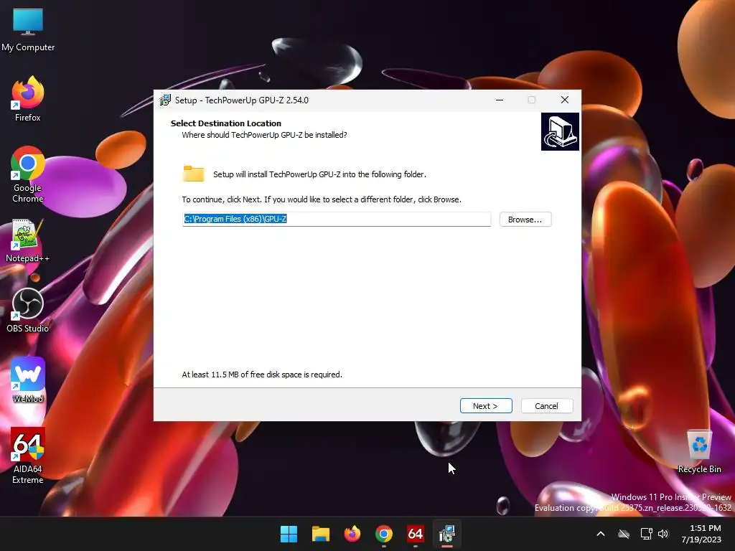Select the Firefox desktop shortcut
The image size is (735, 551).
28,99
